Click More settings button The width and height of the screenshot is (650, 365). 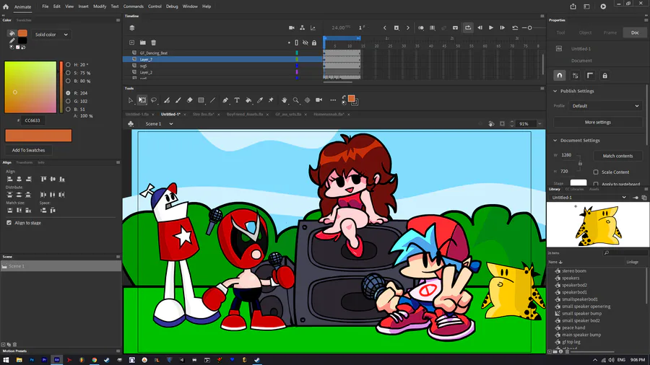tap(598, 122)
